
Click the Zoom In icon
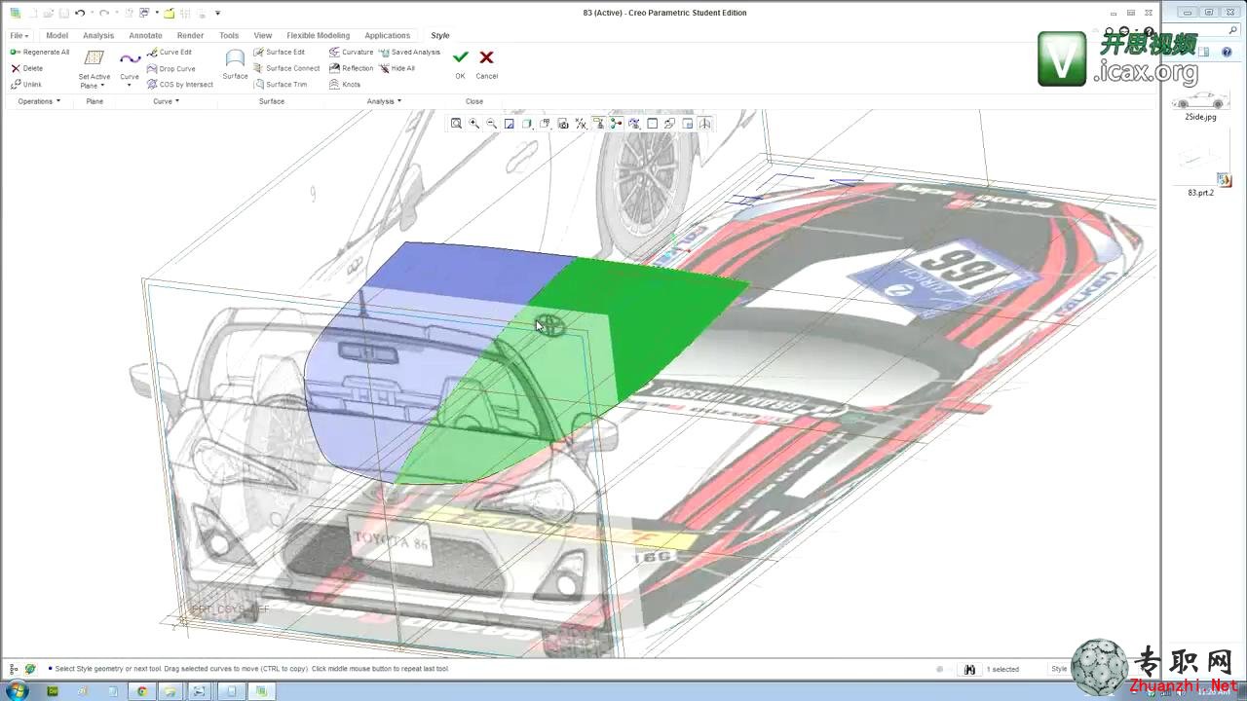[473, 124]
